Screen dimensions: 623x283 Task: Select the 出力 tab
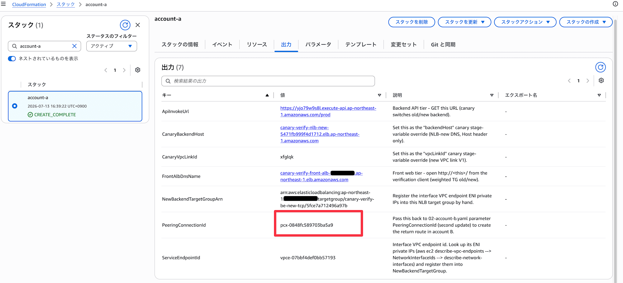point(286,45)
